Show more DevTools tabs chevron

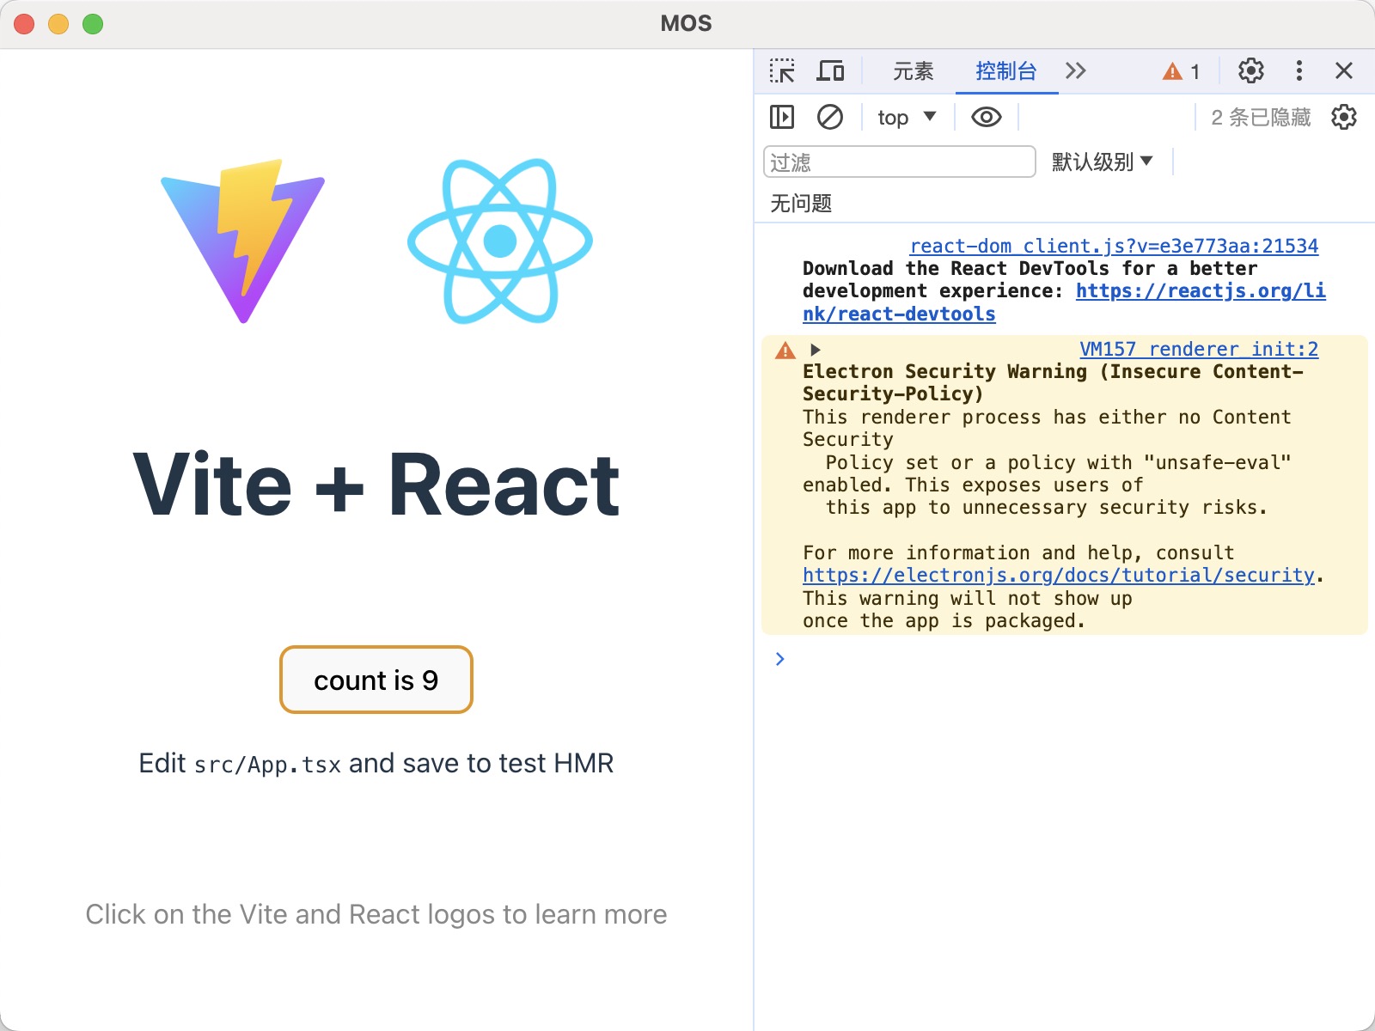tap(1075, 70)
